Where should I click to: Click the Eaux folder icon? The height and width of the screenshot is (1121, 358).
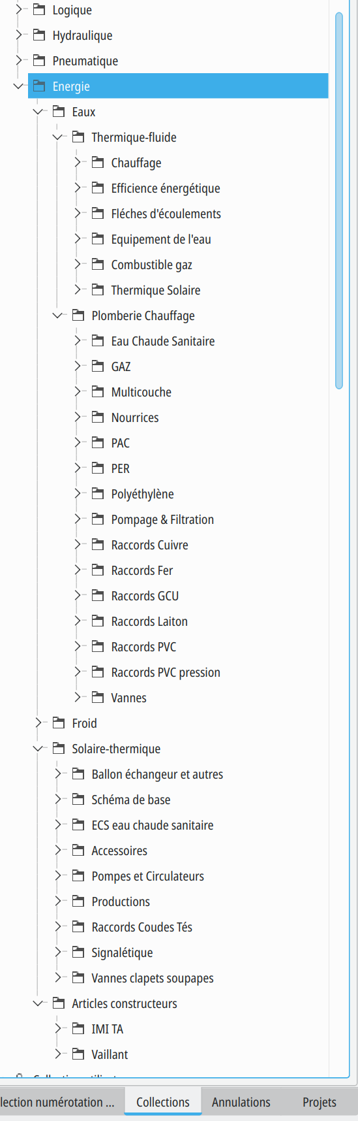point(59,112)
